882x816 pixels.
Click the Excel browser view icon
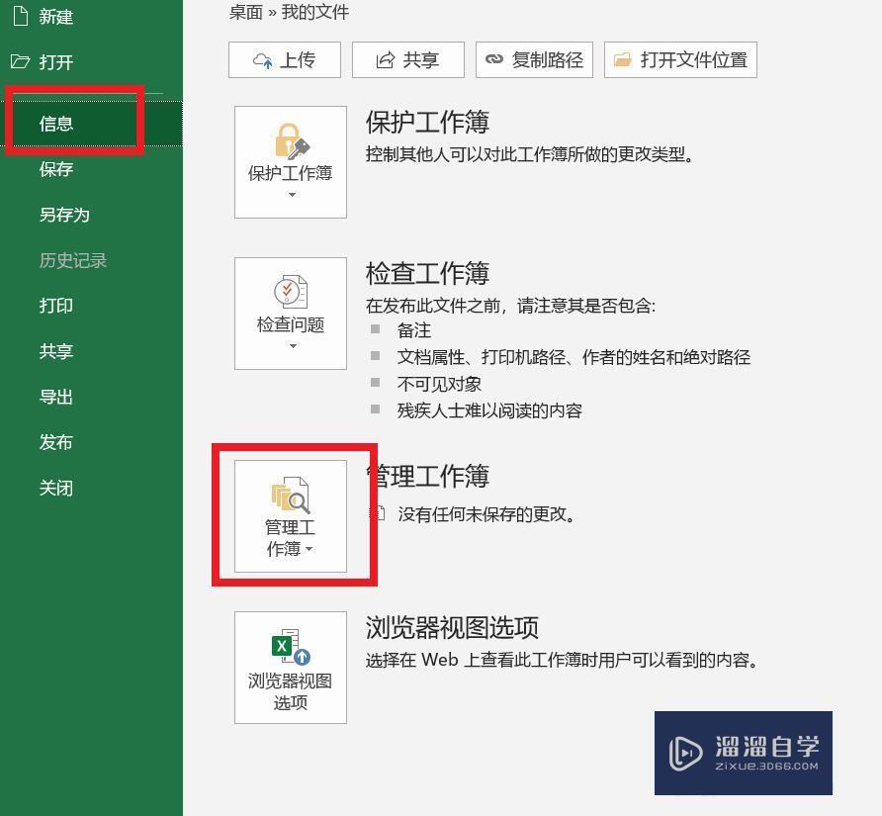[291, 647]
